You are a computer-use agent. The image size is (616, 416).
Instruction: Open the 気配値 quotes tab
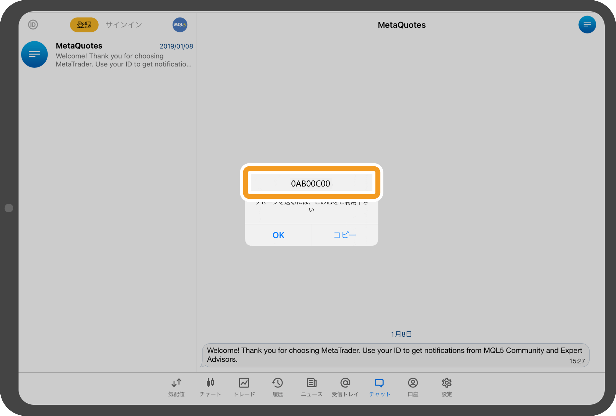pos(176,387)
